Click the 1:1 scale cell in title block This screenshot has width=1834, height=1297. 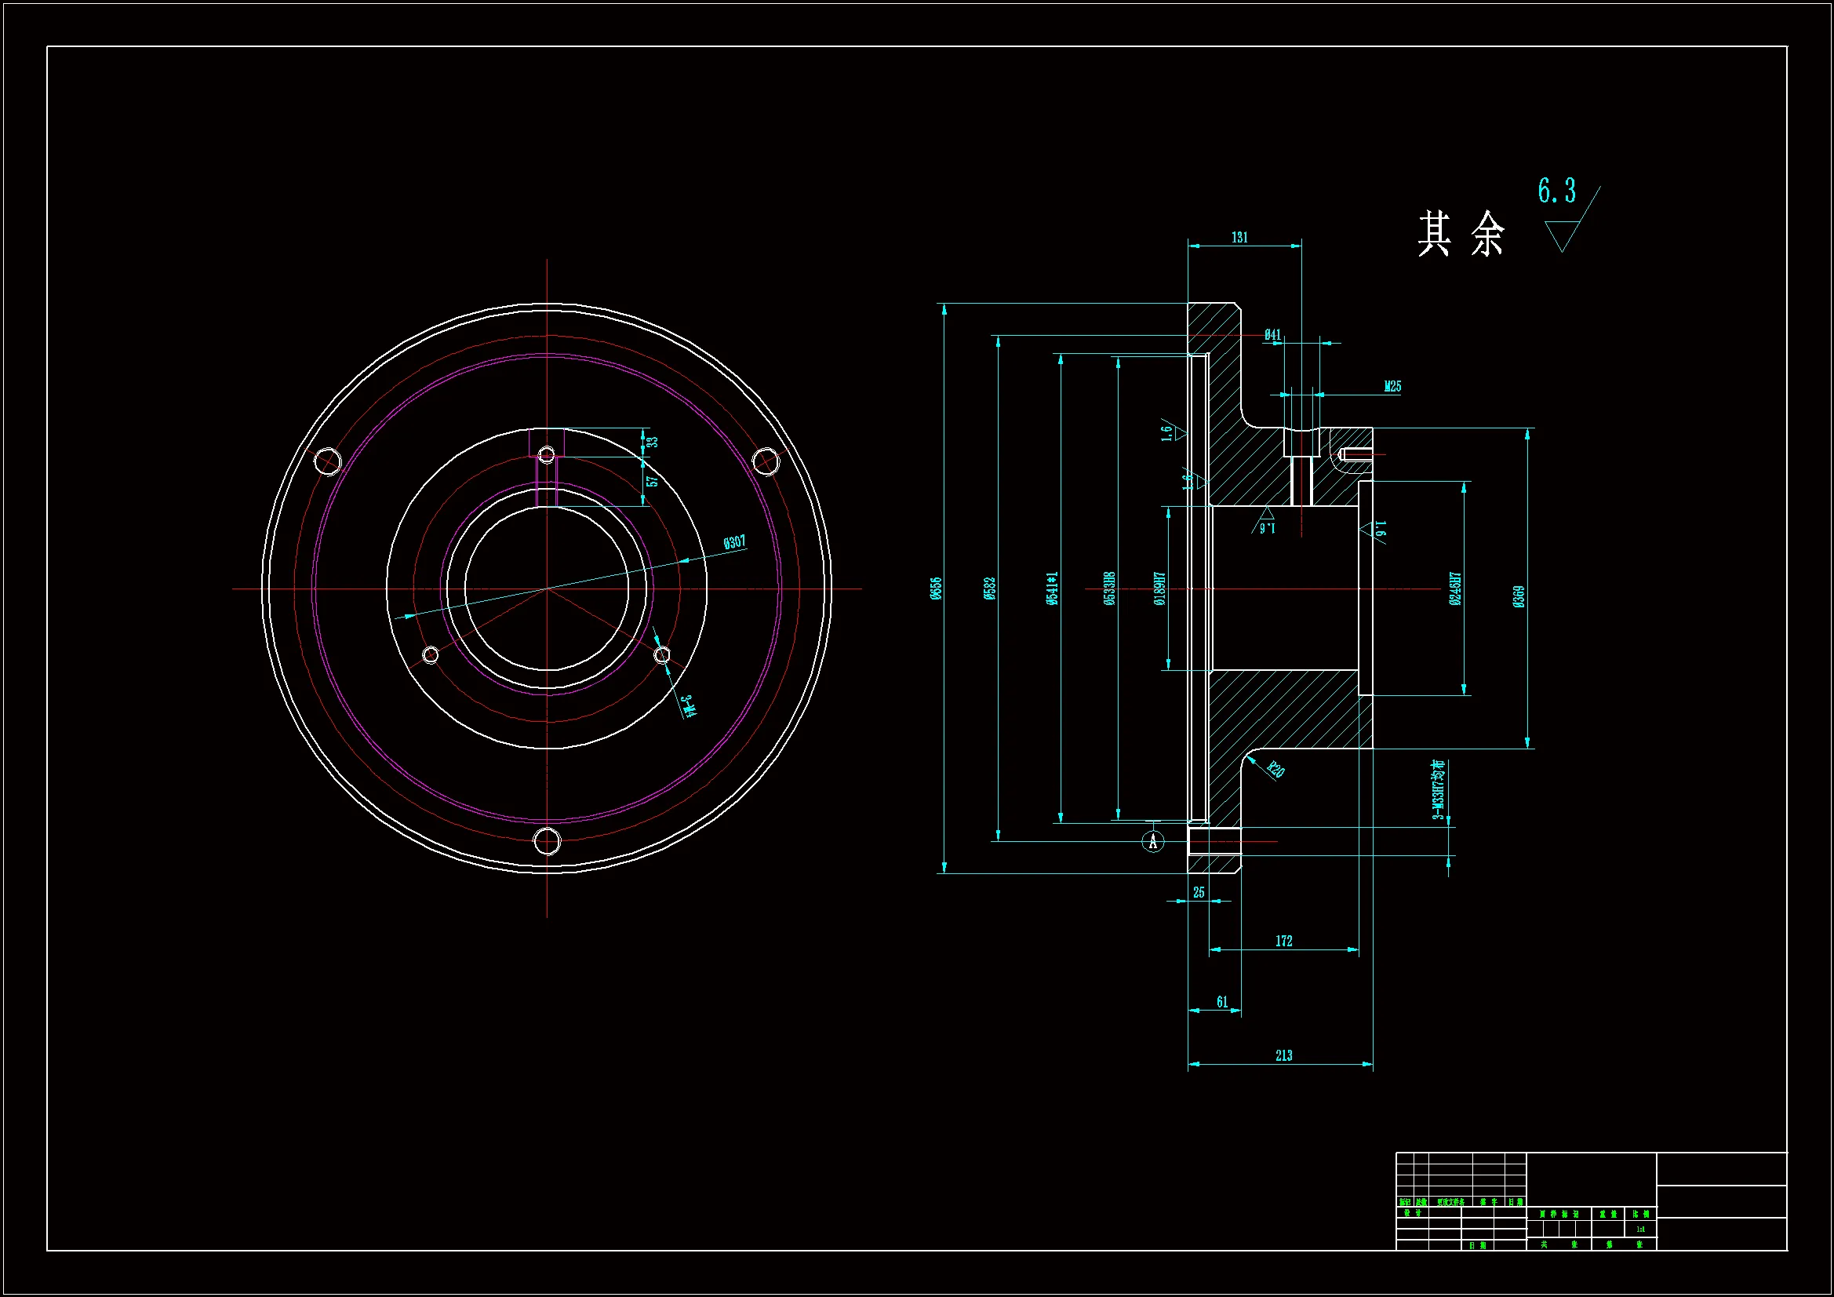1641,1229
